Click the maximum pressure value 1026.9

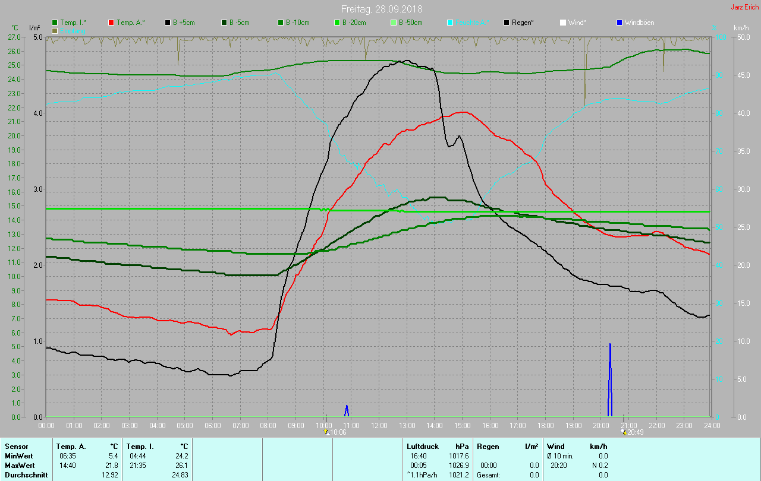pos(460,466)
